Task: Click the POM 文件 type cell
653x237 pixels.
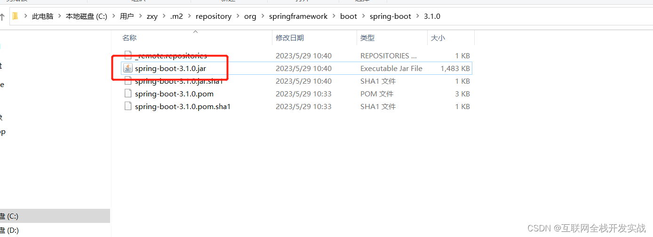Action: tap(377, 94)
